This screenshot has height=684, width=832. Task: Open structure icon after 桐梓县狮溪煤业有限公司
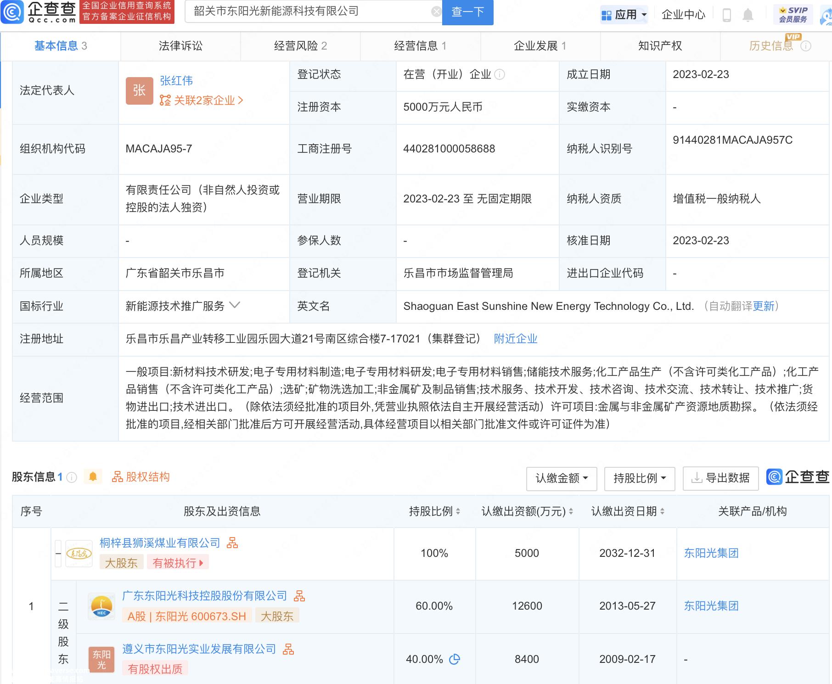click(x=232, y=543)
